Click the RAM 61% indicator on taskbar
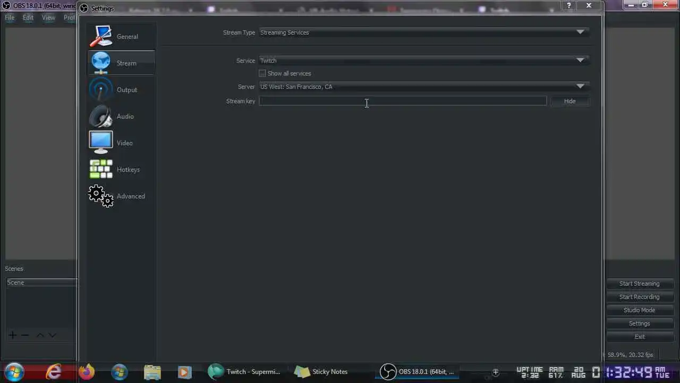 pos(556,372)
